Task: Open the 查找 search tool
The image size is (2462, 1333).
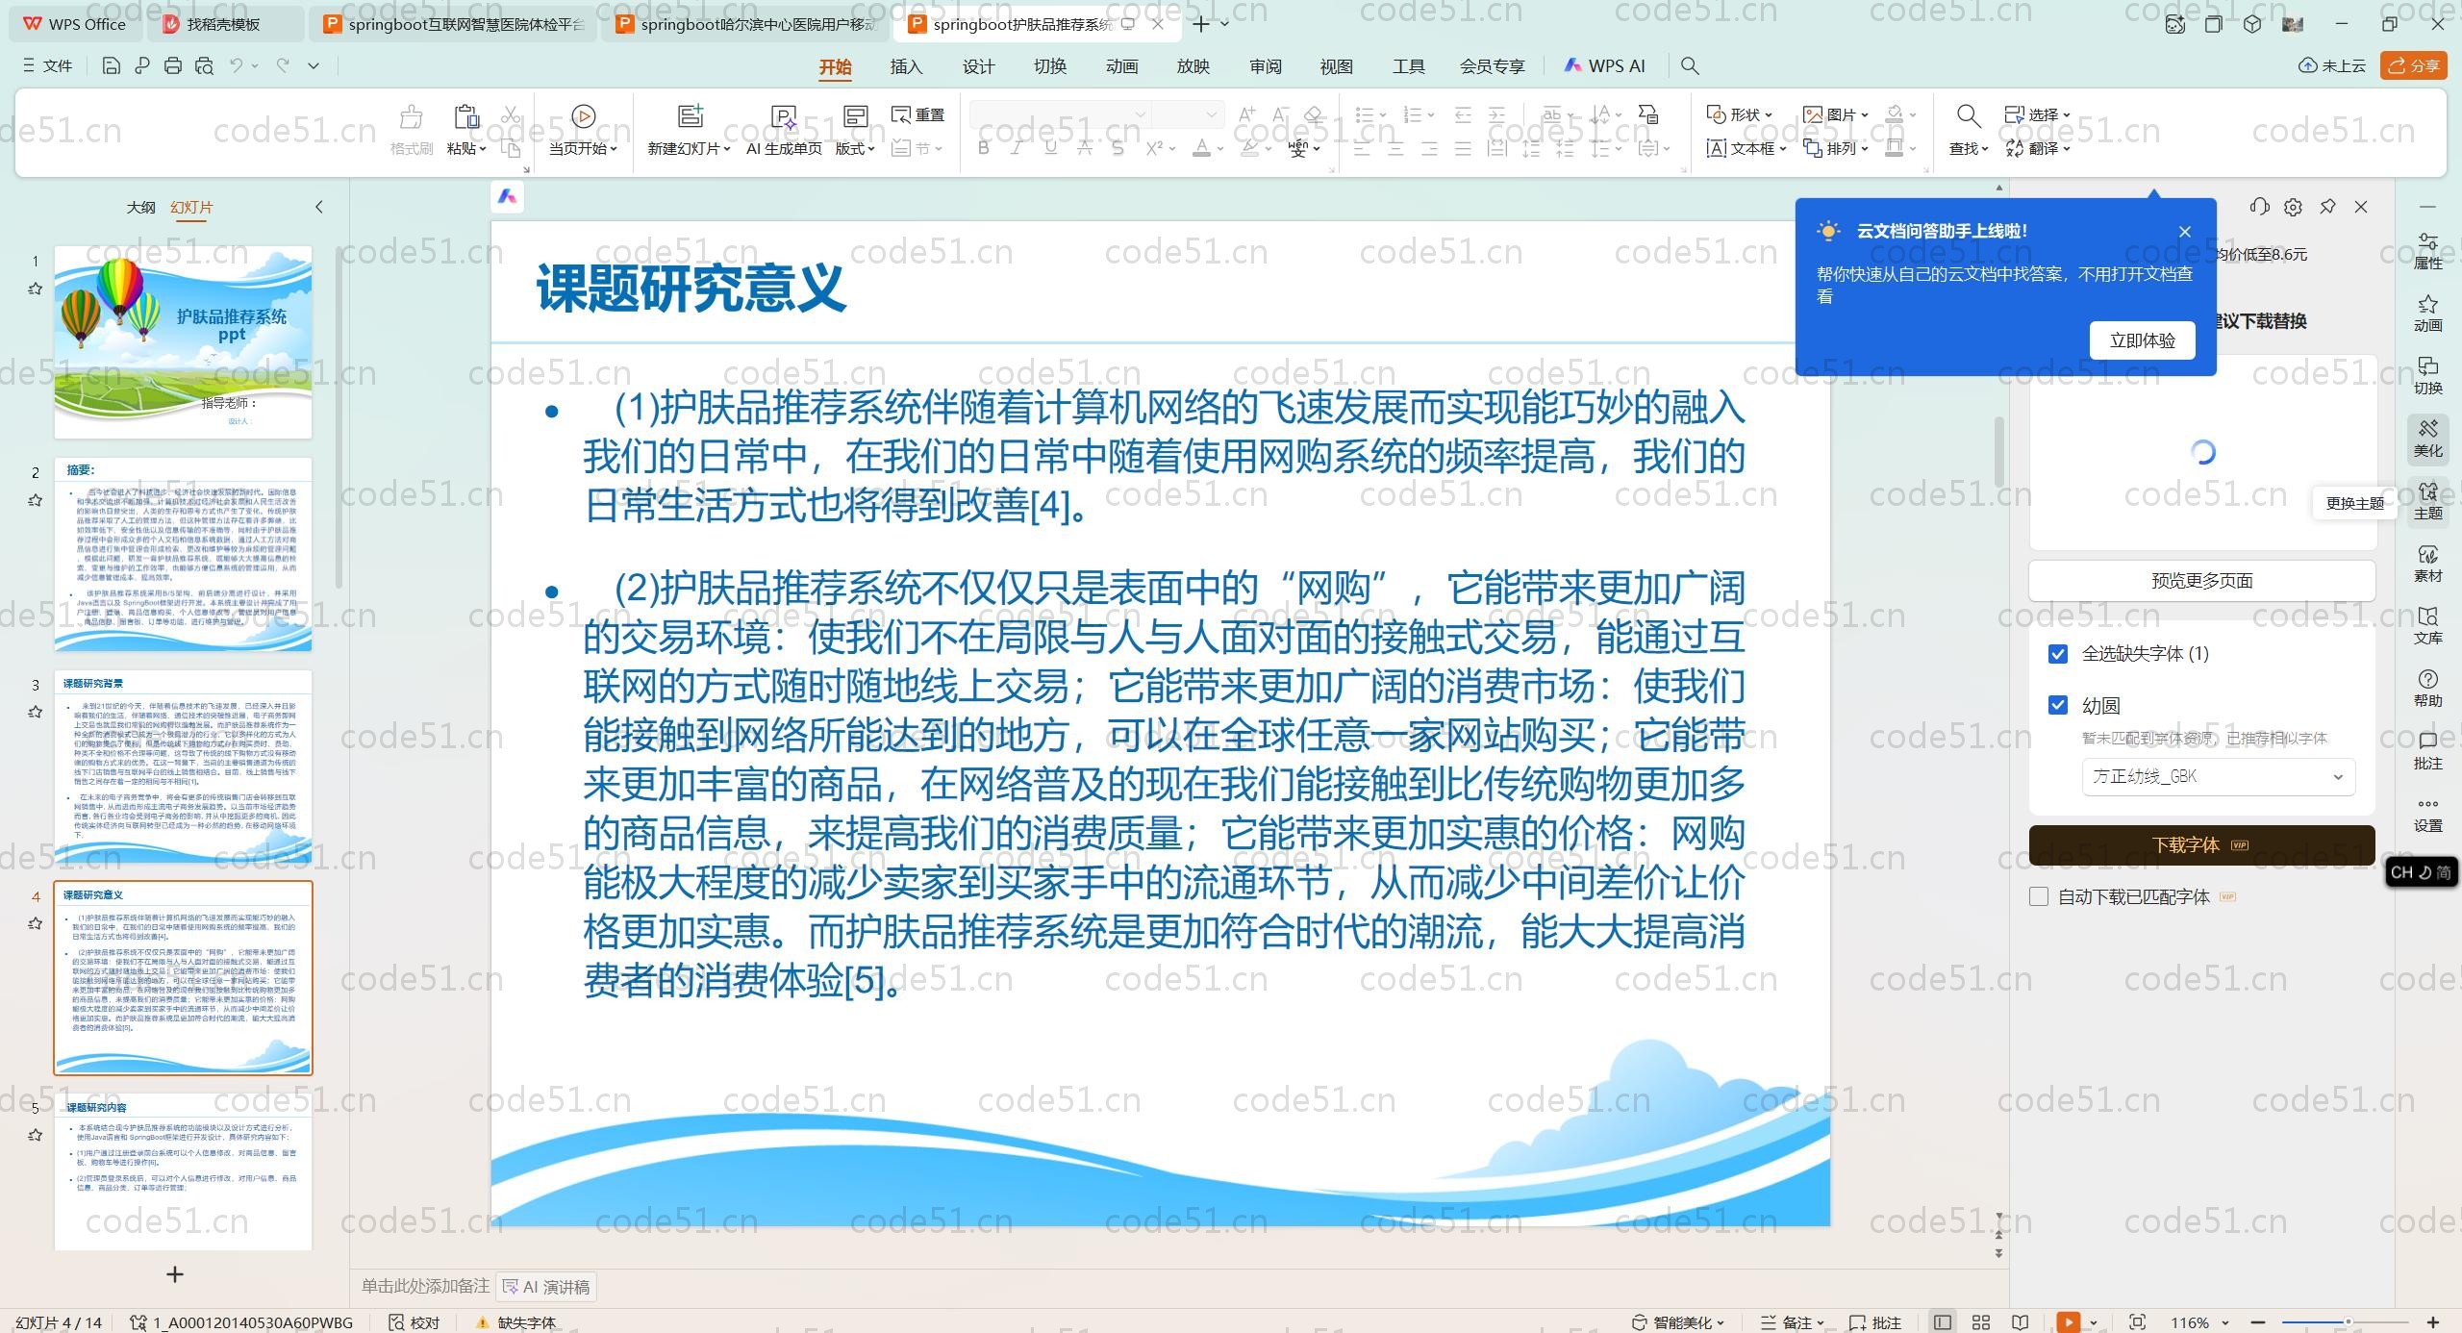Action: click(x=1968, y=116)
